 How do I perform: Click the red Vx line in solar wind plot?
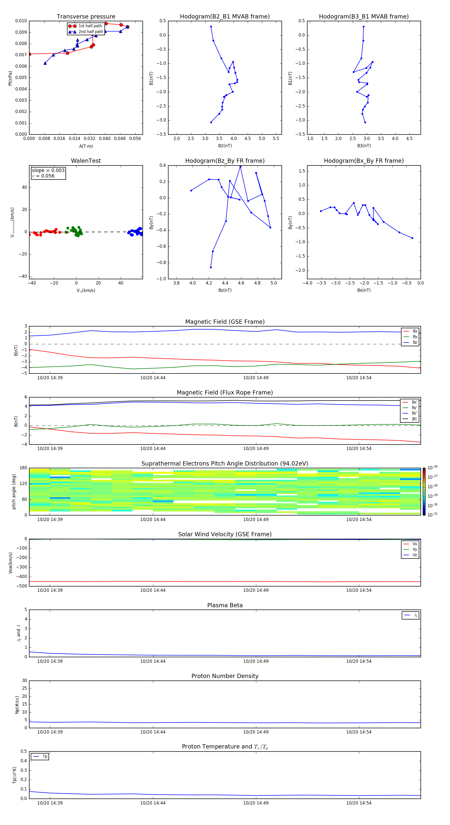coord(225,581)
